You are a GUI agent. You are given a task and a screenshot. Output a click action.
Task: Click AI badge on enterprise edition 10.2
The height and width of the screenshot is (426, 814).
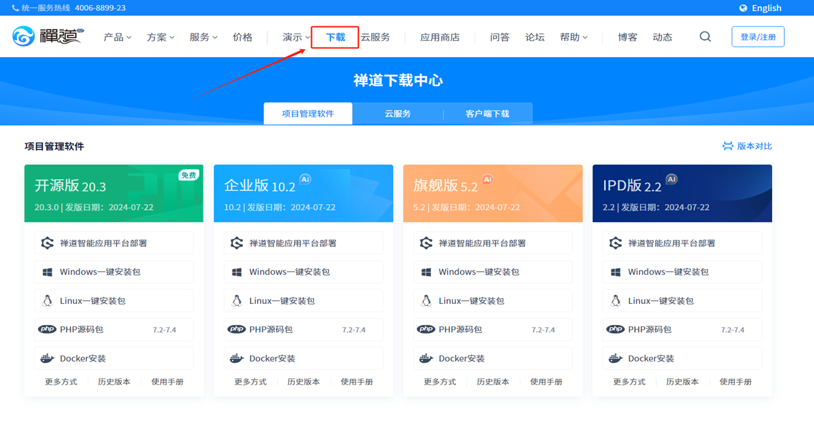tap(305, 179)
